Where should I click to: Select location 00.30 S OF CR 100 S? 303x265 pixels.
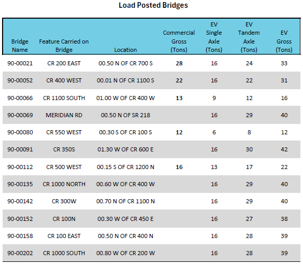pos(125,132)
